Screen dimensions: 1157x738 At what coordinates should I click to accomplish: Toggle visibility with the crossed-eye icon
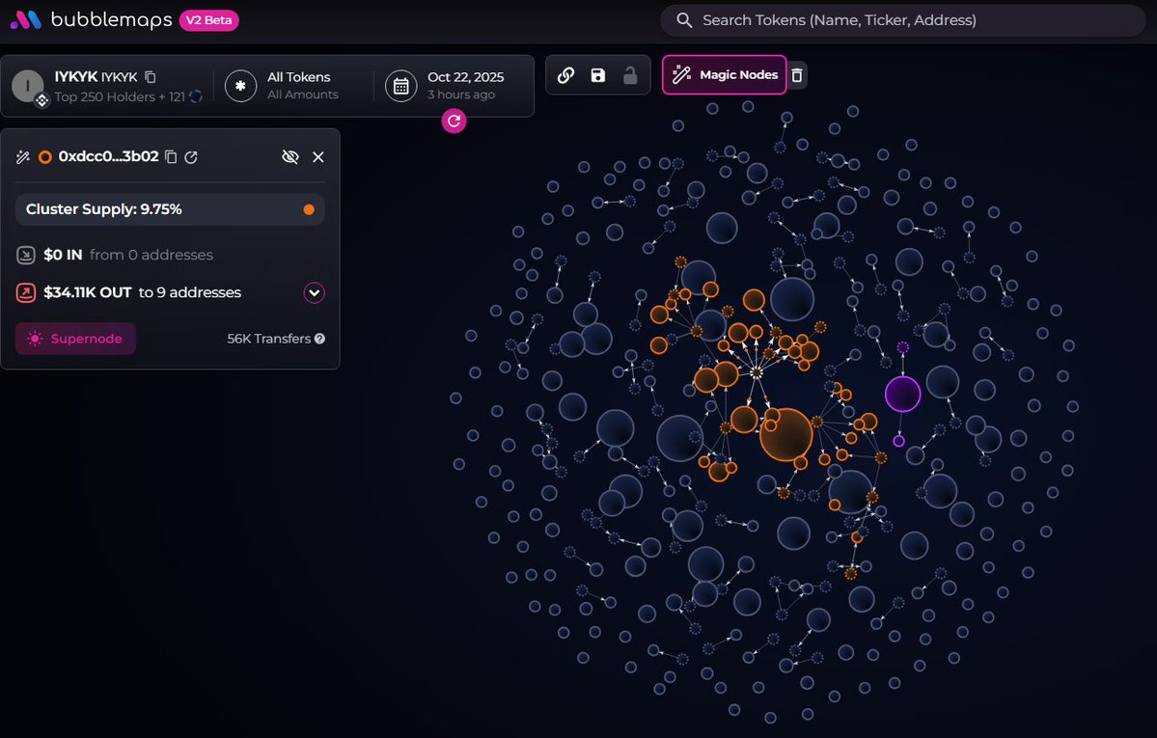point(289,157)
